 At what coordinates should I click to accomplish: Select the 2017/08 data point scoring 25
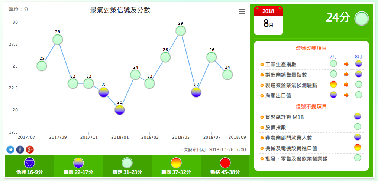click(x=42, y=66)
